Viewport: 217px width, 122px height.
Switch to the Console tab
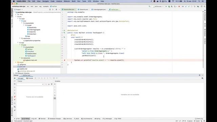click(x=30, y=78)
